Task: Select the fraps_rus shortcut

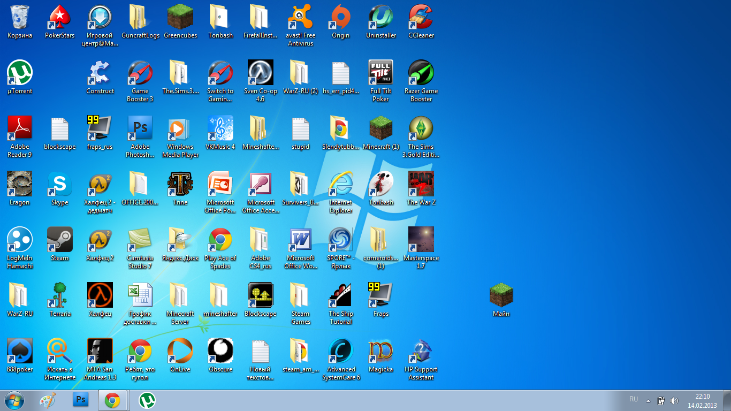Action: 100,128
